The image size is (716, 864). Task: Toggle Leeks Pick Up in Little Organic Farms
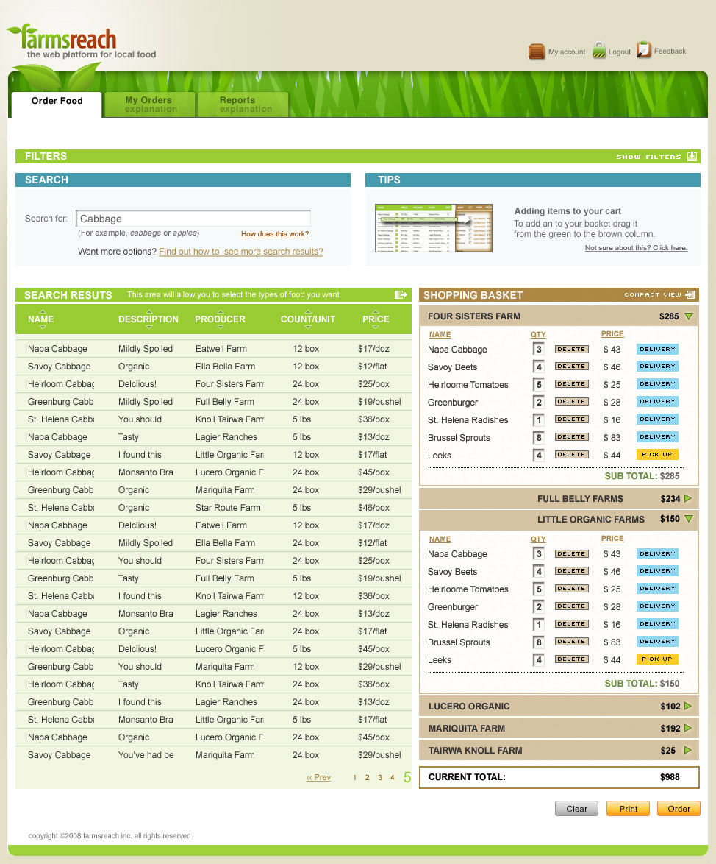click(656, 659)
